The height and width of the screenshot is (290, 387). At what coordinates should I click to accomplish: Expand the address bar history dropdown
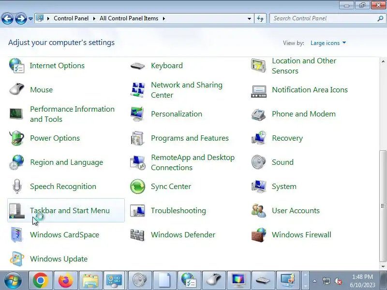click(249, 19)
